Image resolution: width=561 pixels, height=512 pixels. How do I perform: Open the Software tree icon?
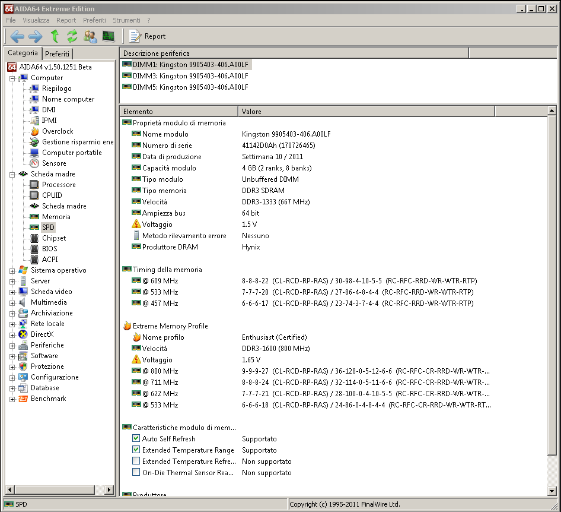(23, 356)
